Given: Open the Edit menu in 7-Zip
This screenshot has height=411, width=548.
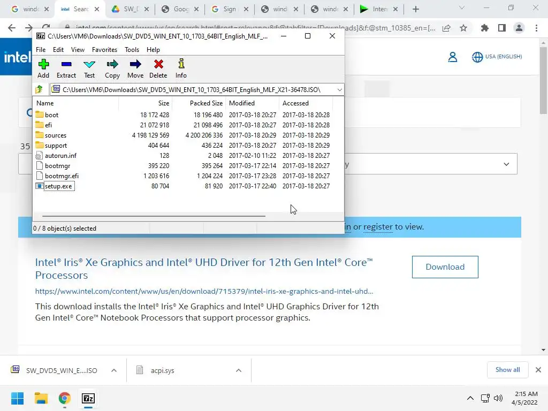Looking at the screenshot, I should pos(58,50).
